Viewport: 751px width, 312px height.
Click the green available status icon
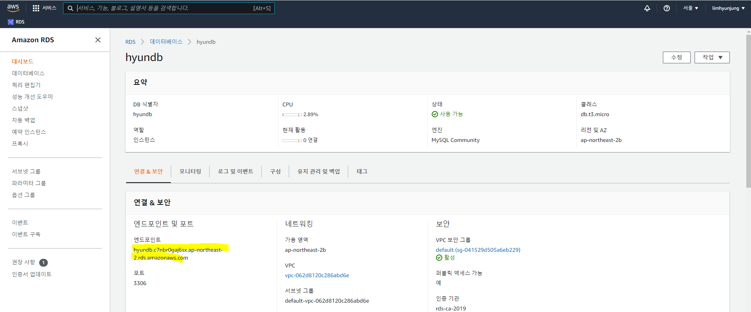[x=435, y=114]
